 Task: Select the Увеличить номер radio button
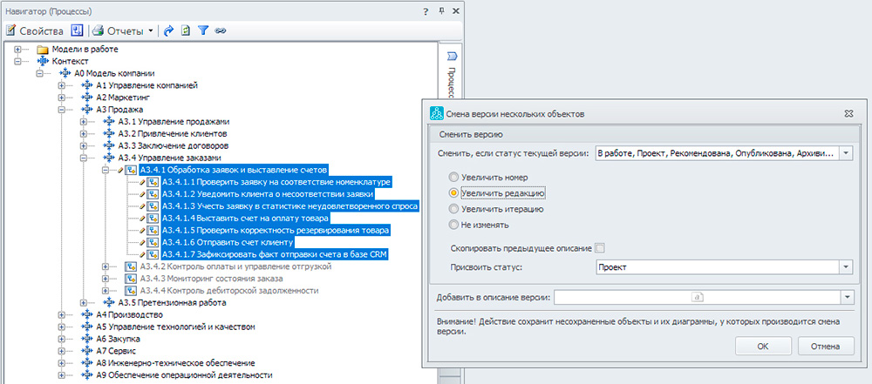453,176
